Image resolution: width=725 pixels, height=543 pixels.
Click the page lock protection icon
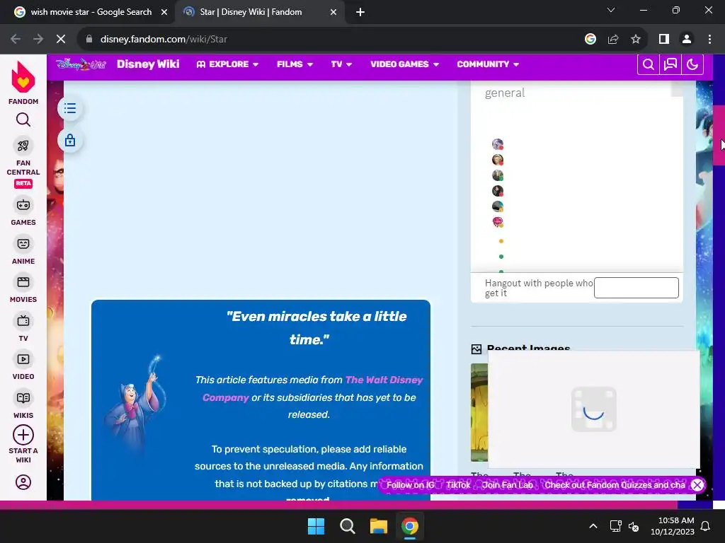coord(70,141)
